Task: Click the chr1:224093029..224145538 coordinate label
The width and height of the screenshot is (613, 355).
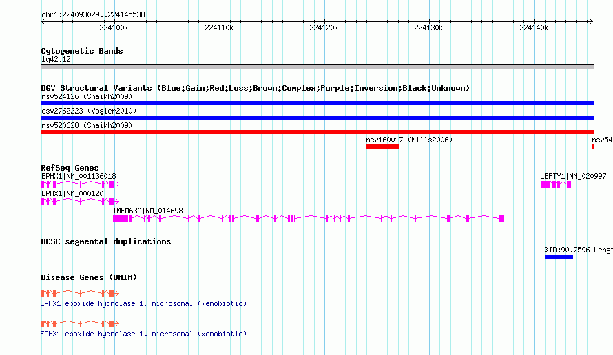Action: pyautogui.click(x=93, y=15)
